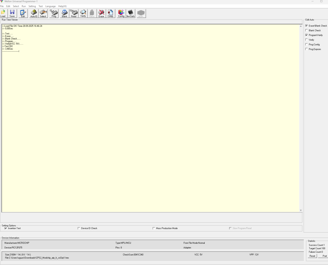This screenshot has width=328, height=265.
Task: Uncheck the Erase\Blank Check option
Action: pyautogui.click(x=306, y=26)
